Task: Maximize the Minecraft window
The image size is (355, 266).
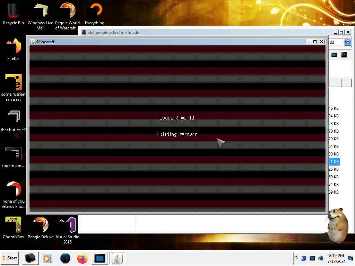Action: click(315, 42)
